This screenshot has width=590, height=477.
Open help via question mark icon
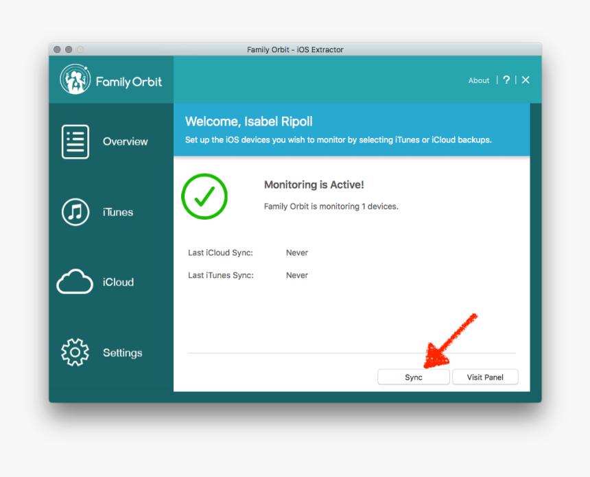(x=506, y=80)
